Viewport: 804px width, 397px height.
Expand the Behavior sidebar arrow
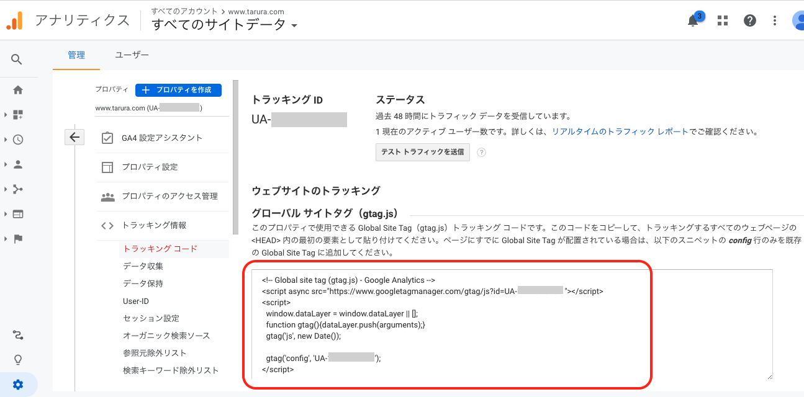pos(6,214)
